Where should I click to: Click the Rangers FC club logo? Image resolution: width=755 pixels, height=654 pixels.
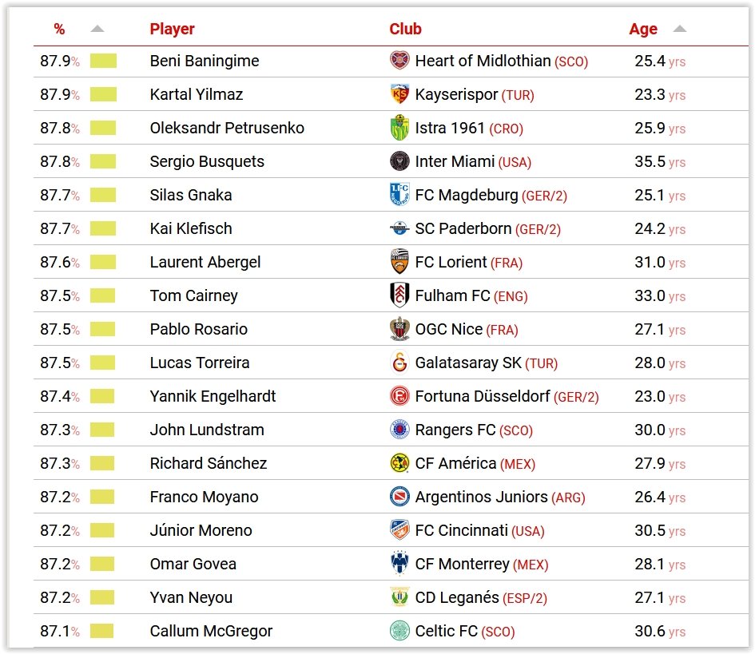(x=399, y=430)
